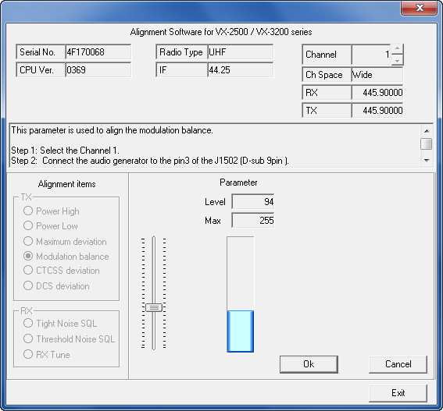The width and height of the screenshot is (443, 411).
Task: Click the instructions scrollbar down arrow
Action: (x=427, y=161)
